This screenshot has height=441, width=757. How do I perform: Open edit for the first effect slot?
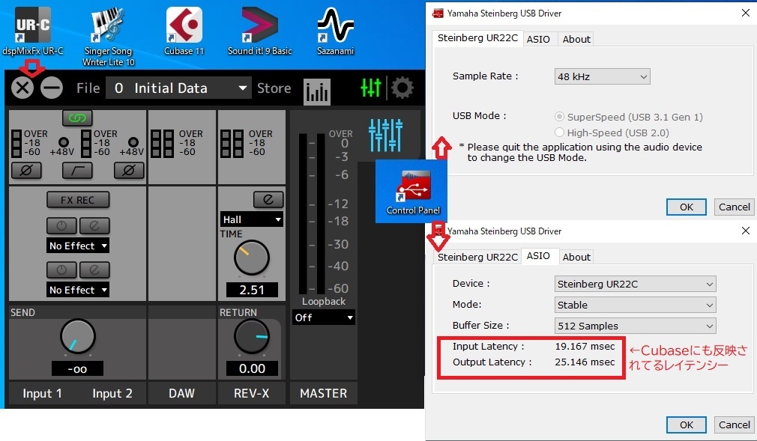(x=94, y=225)
